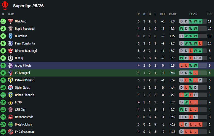Click the Rapid București club crest
This screenshot has width=214, height=136.
tap(10, 29)
